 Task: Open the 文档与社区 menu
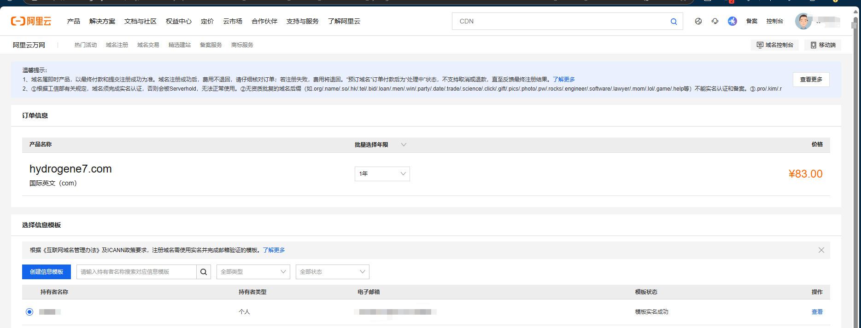[141, 21]
